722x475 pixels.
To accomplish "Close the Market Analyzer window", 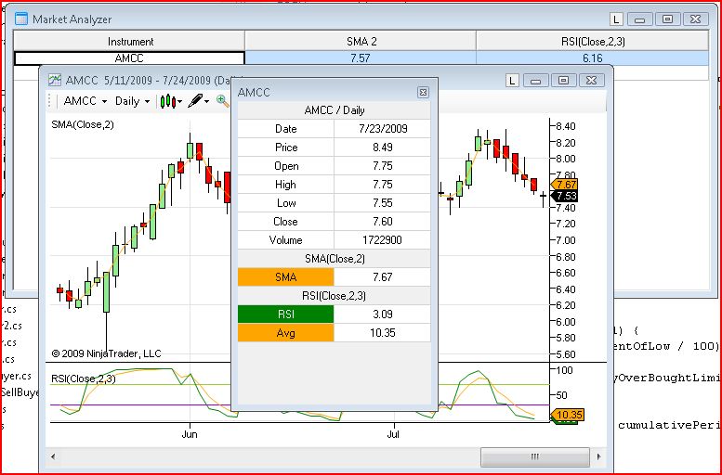I will (695, 19).
